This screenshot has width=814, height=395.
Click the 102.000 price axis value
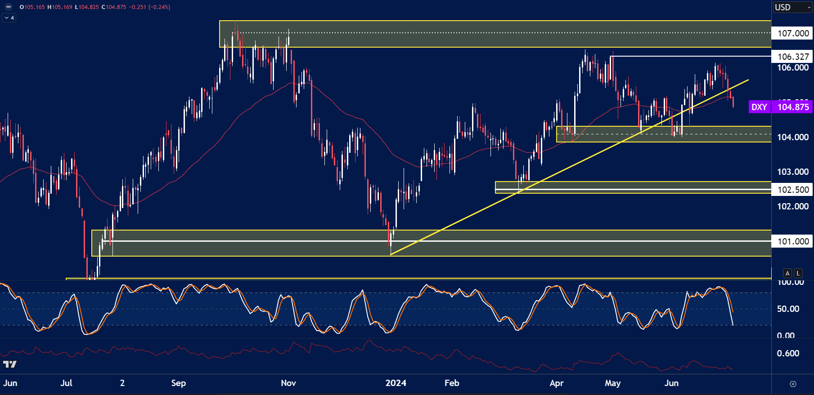click(793, 206)
